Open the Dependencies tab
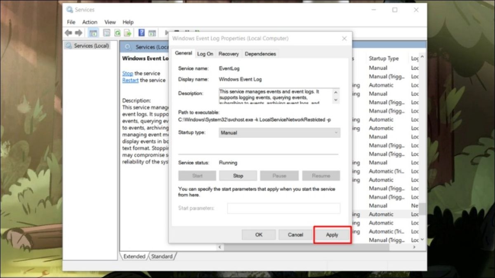Viewport: 495px width, 278px height. tap(260, 54)
